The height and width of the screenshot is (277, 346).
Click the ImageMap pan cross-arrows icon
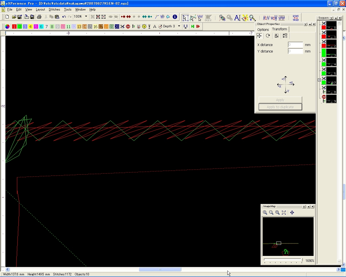[292, 213]
